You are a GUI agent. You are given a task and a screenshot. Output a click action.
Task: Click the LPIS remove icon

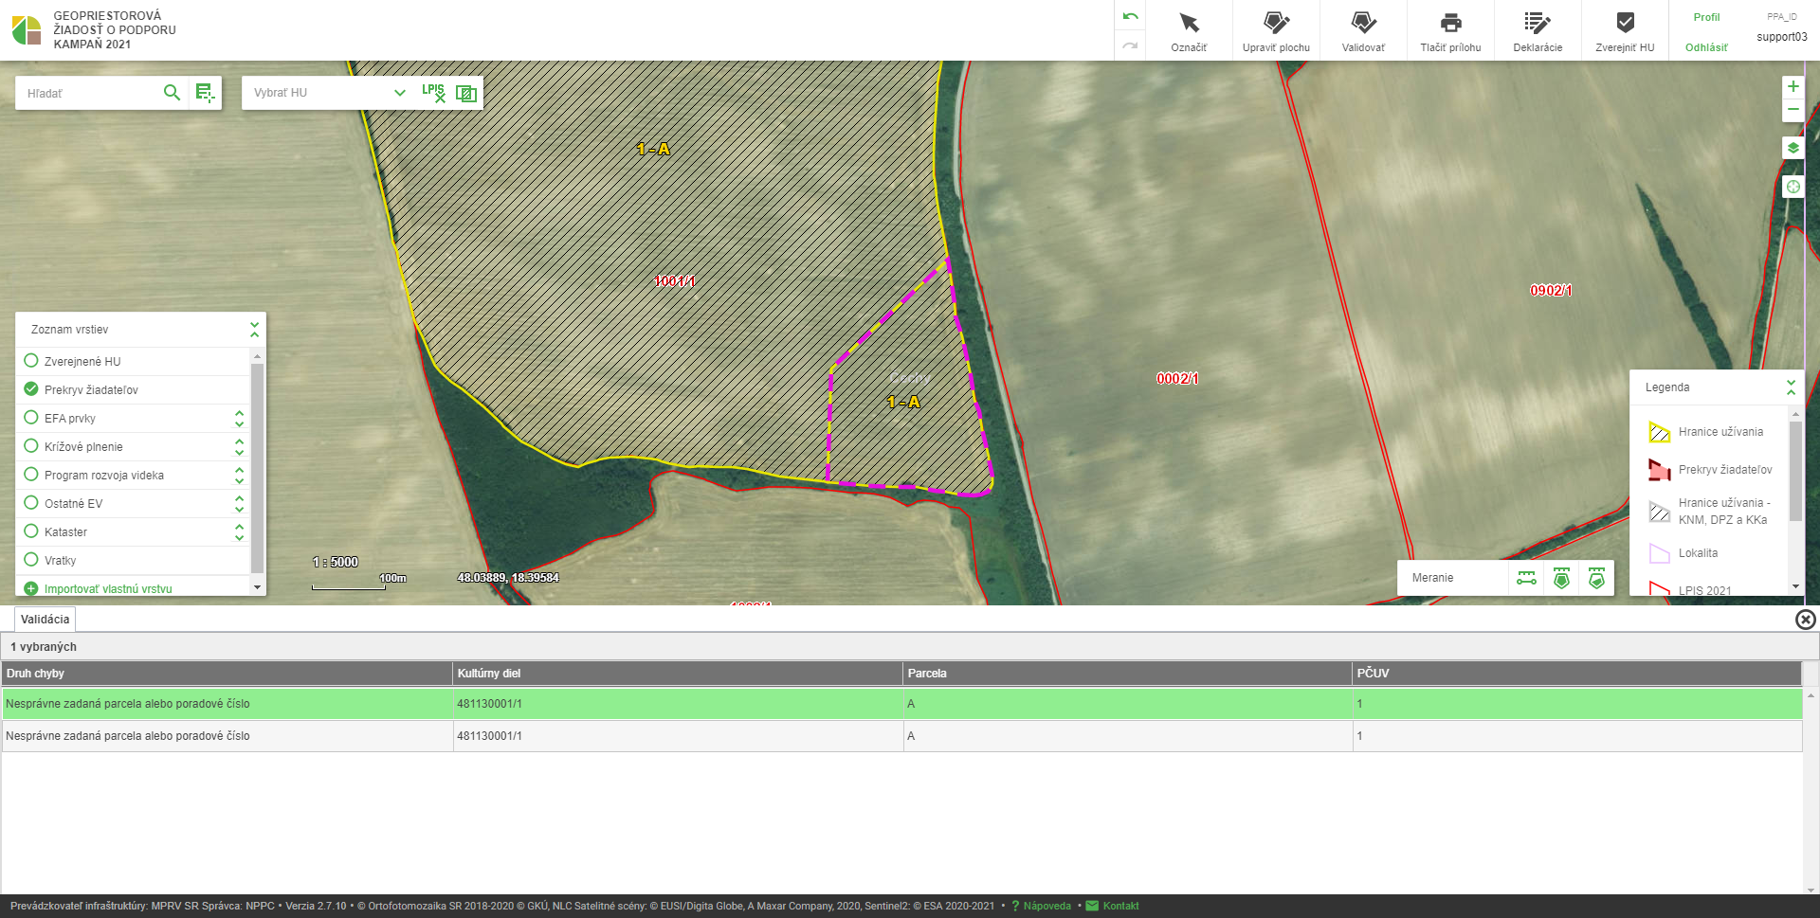click(x=433, y=92)
